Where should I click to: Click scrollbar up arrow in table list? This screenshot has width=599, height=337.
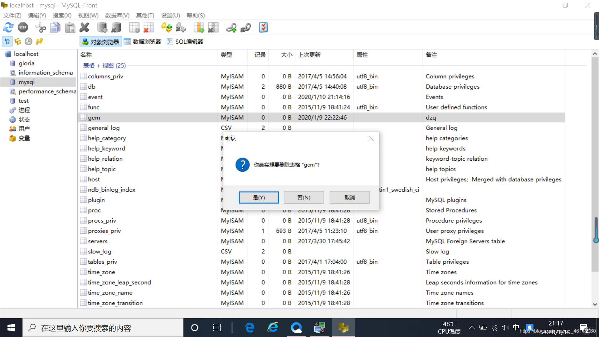(x=595, y=54)
